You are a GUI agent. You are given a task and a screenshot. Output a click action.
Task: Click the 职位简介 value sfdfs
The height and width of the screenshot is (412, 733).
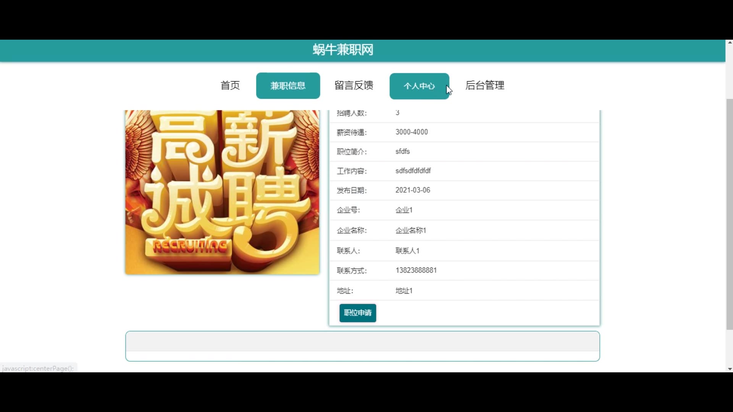tap(402, 151)
